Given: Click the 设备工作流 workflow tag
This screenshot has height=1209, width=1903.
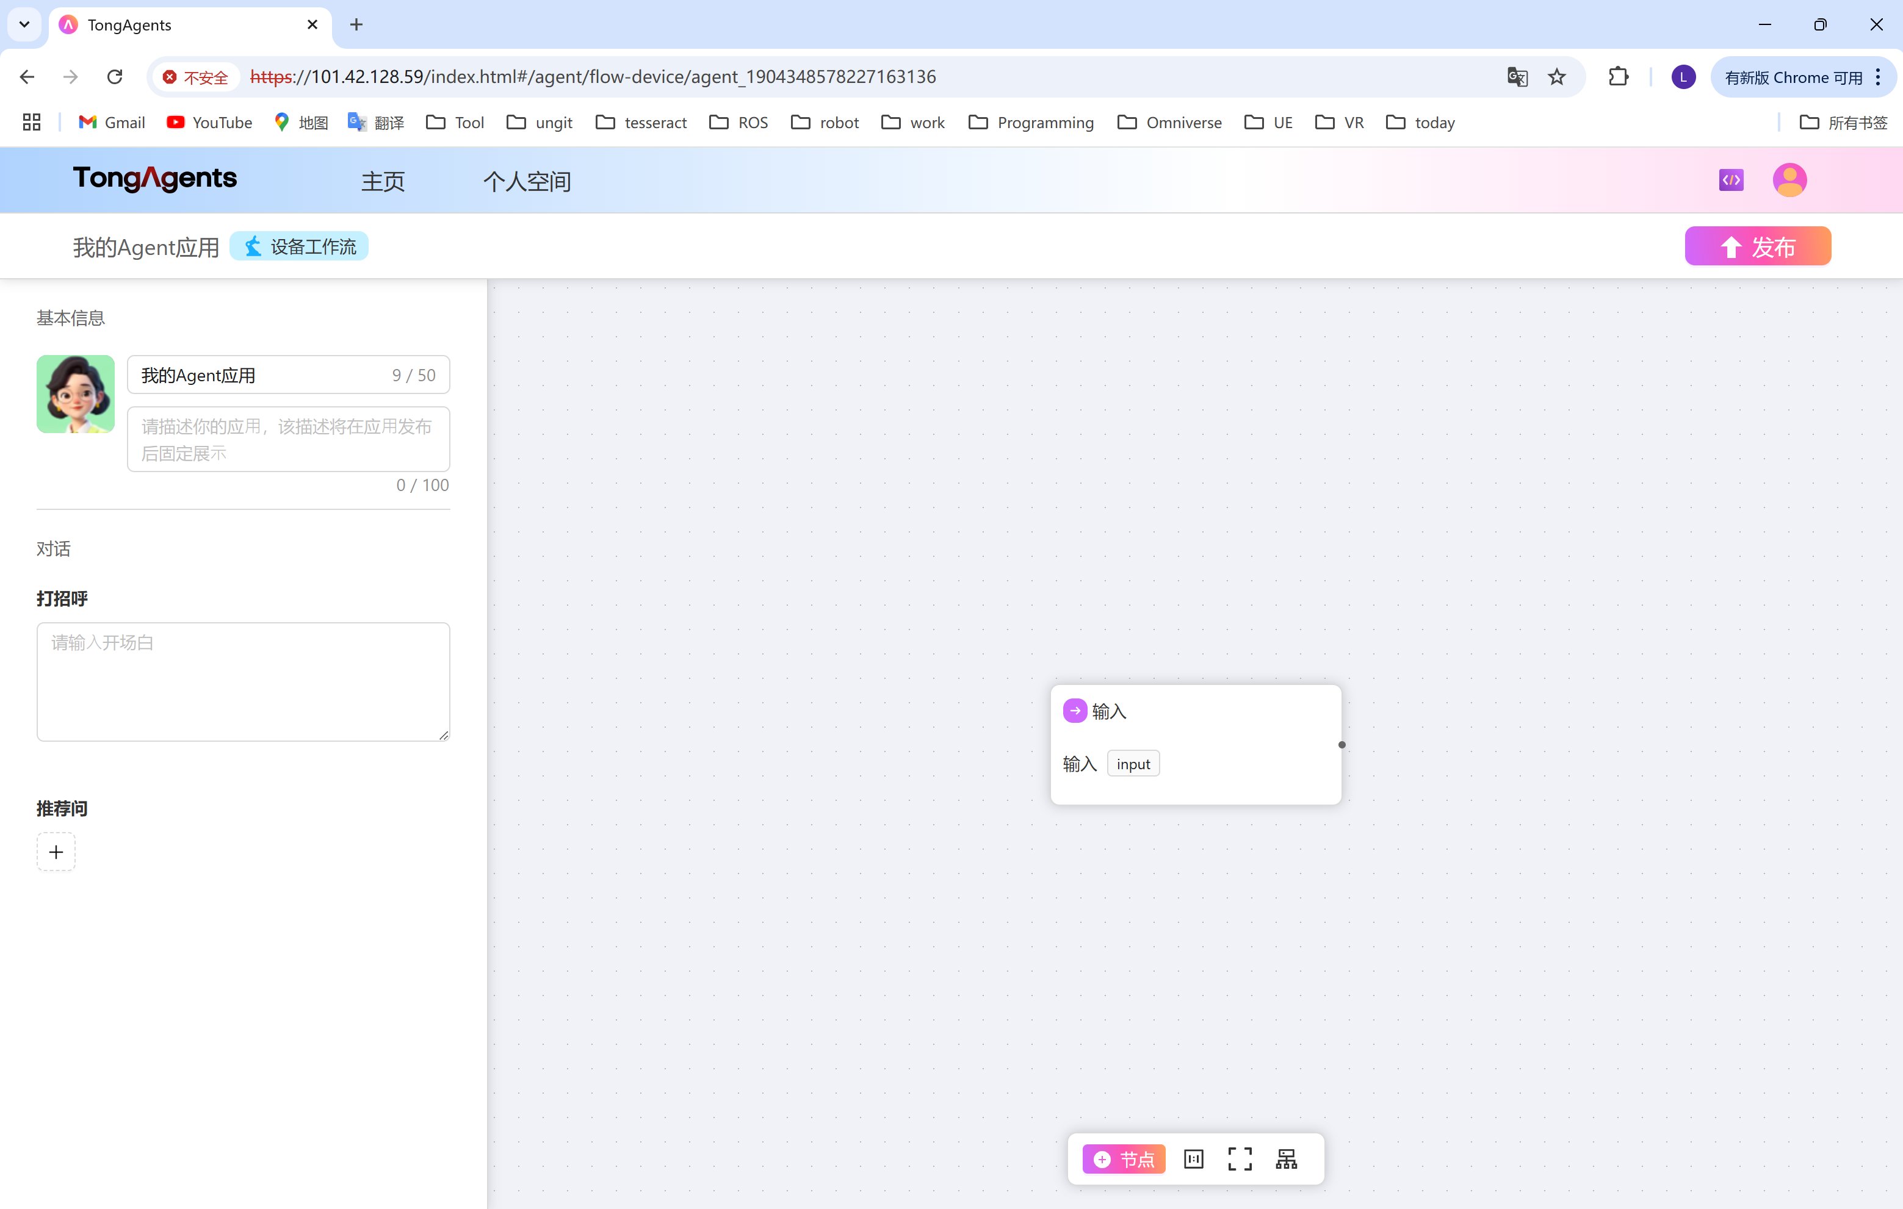Looking at the screenshot, I should [x=300, y=246].
